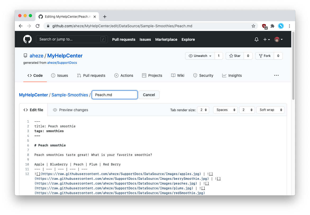Click the browser address bar URL
Viewport: 310px width, 215px height.
pos(122,26)
